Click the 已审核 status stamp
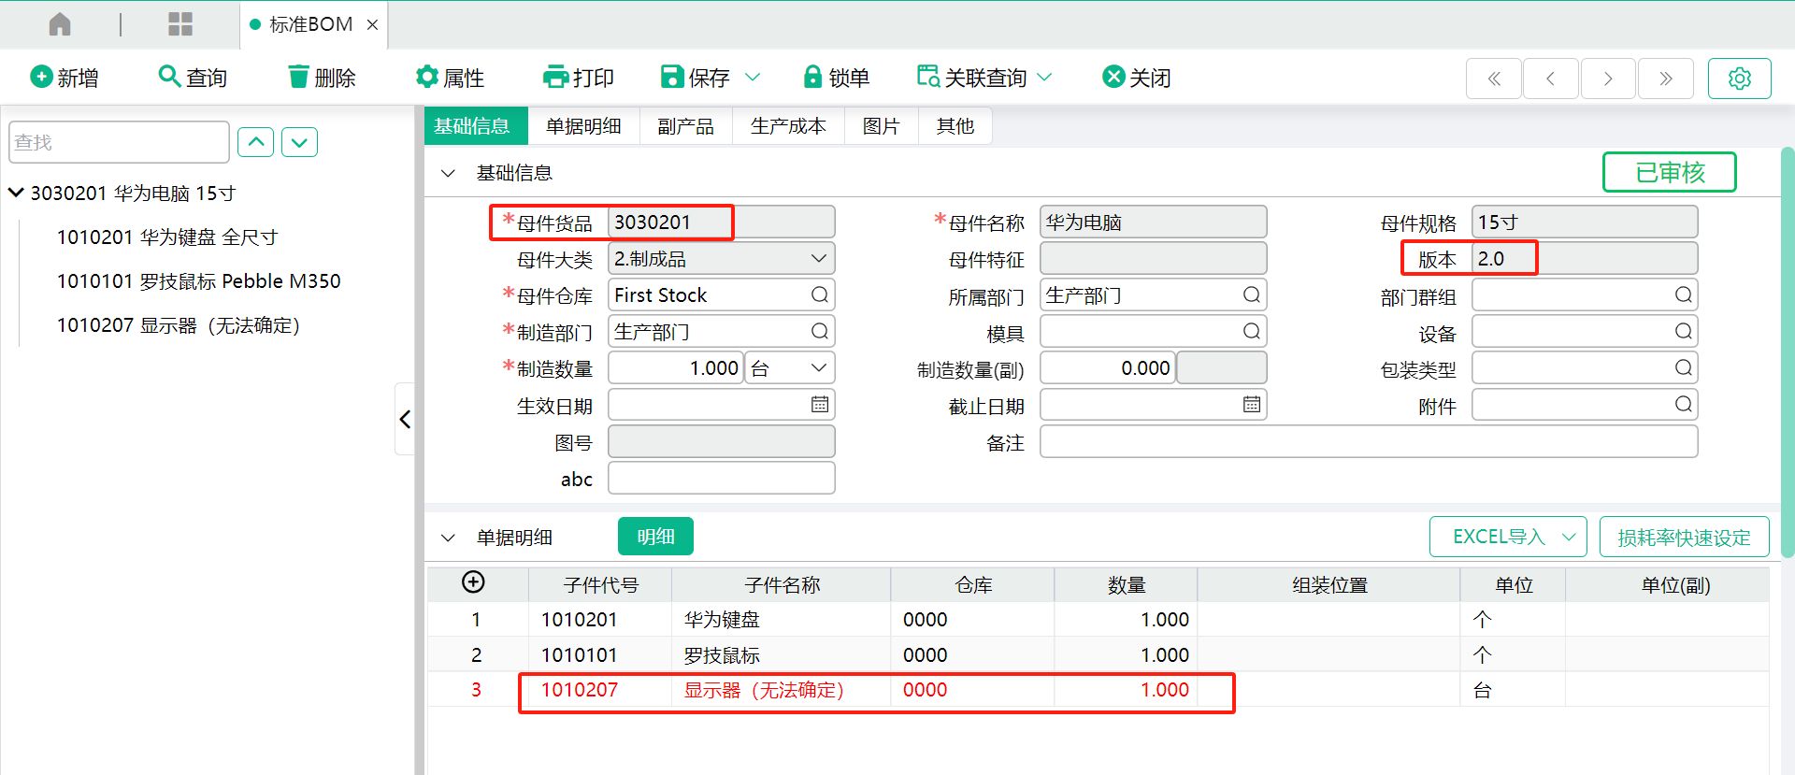This screenshot has height=775, width=1795. (1670, 172)
